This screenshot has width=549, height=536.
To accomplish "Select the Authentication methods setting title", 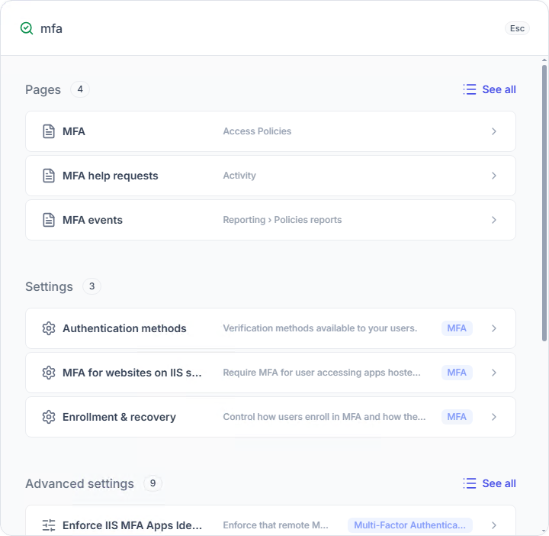I will (x=124, y=328).
